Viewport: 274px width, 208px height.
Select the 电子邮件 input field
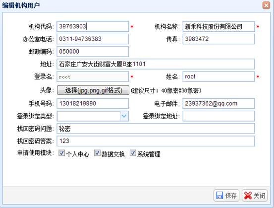tap(219, 103)
